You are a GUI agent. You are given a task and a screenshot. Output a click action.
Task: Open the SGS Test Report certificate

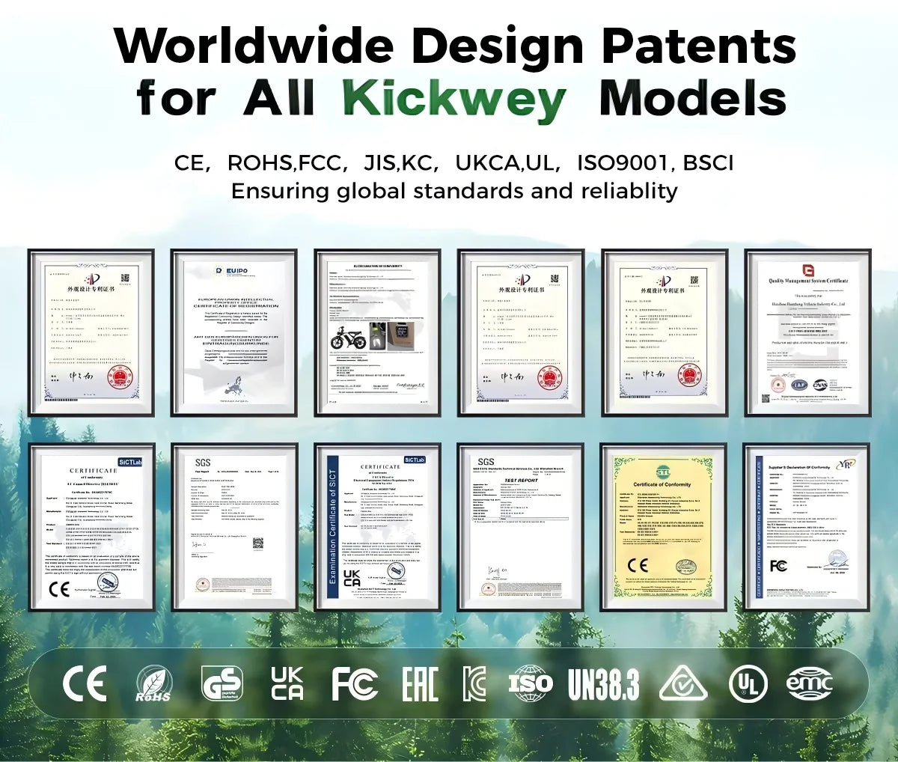521,527
